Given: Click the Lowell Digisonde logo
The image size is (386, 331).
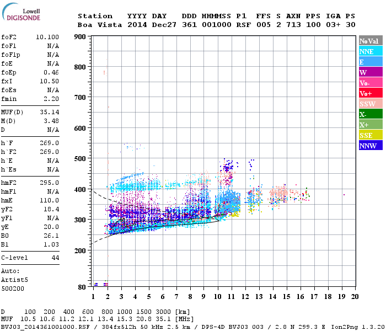Looking at the screenshot, I should coord(22,12).
